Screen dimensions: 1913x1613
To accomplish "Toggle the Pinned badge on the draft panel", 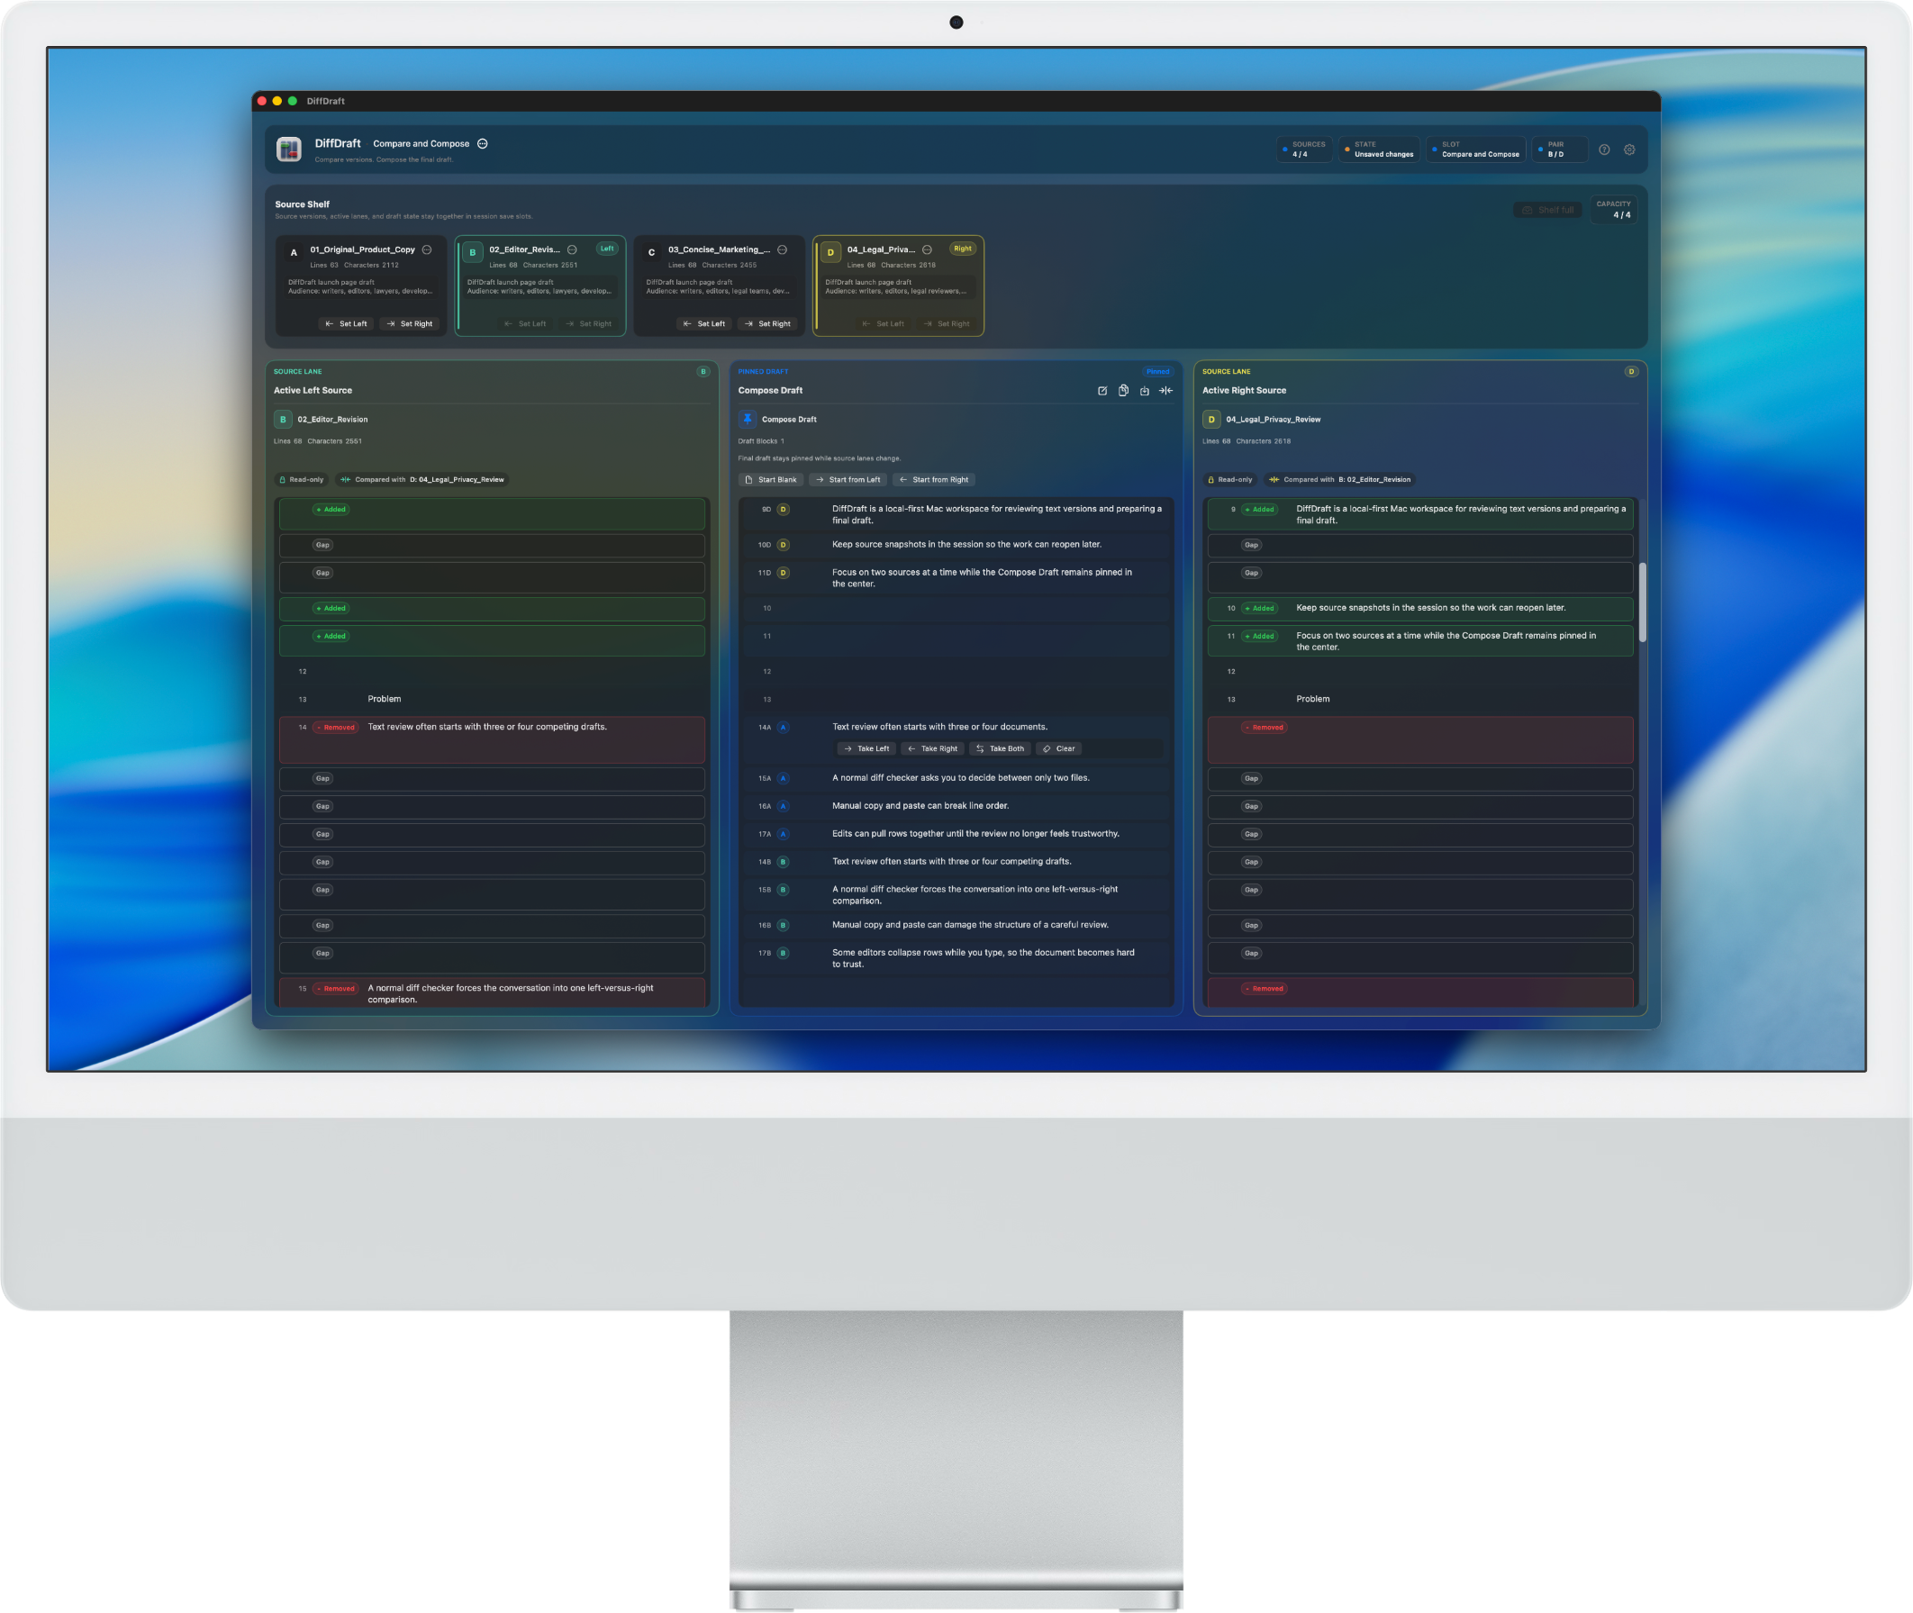I will 1157,371.
